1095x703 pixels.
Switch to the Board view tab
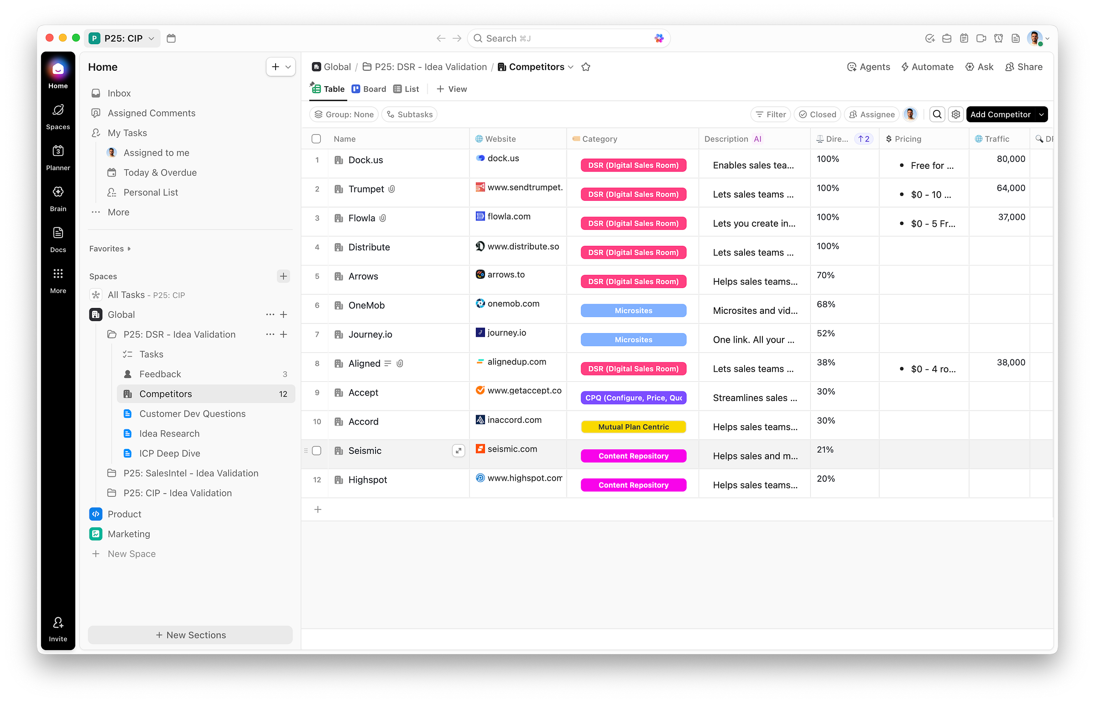coord(369,89)
